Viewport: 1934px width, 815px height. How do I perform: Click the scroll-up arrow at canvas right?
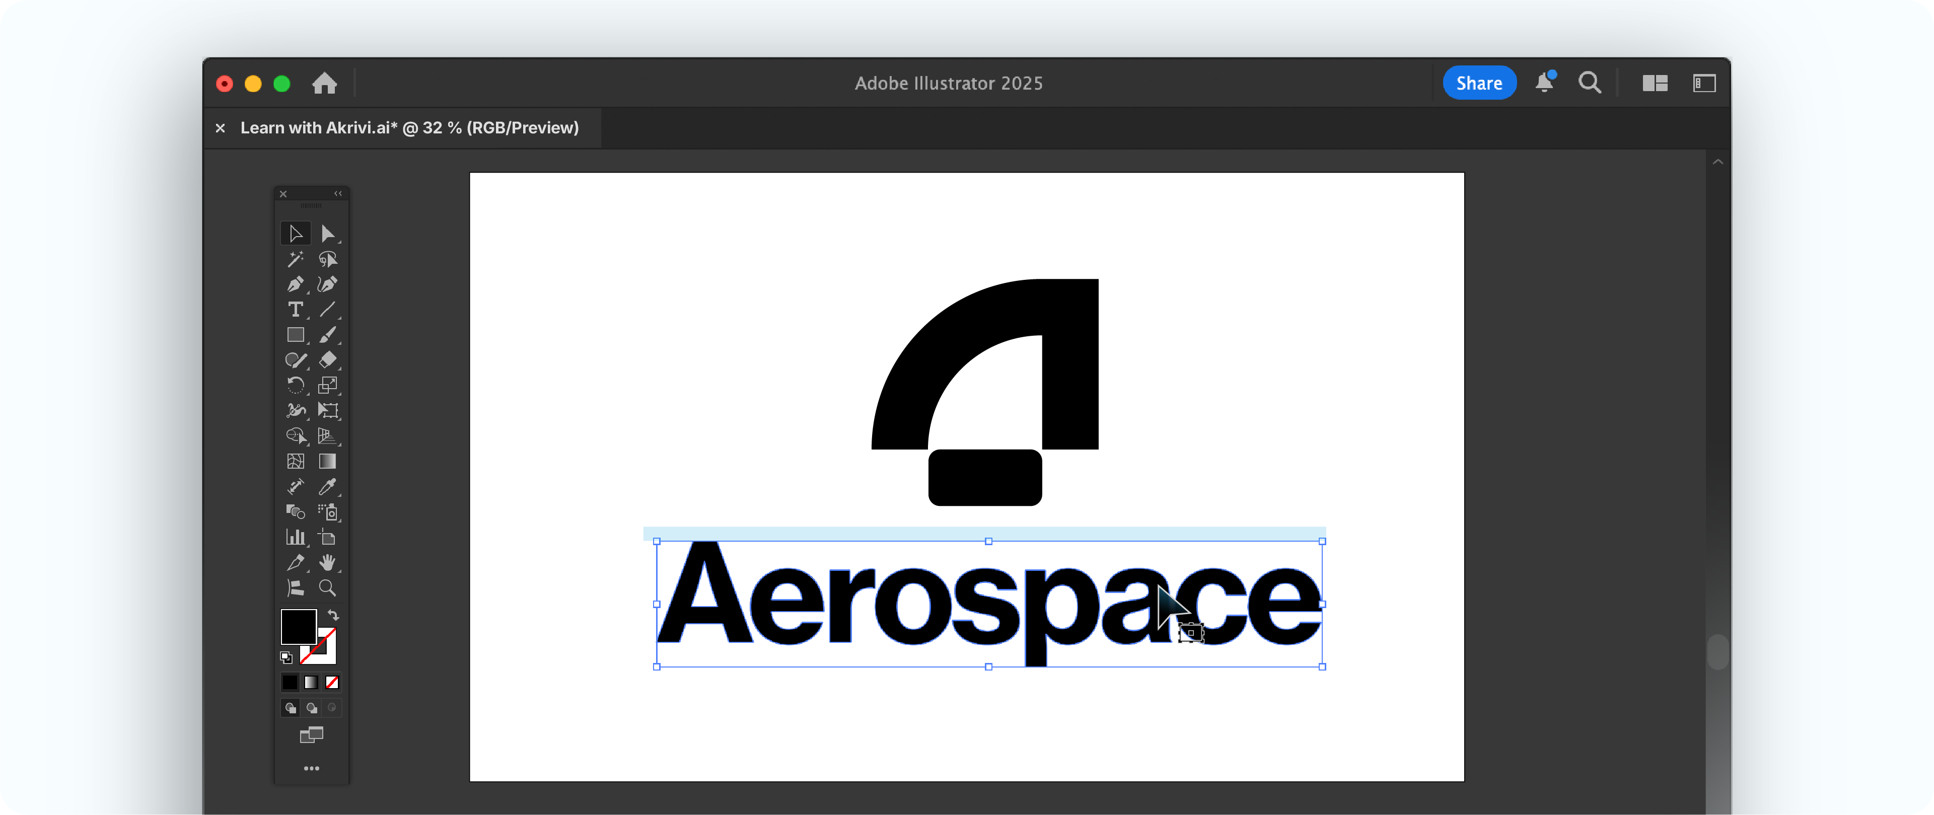point(1717,162)
